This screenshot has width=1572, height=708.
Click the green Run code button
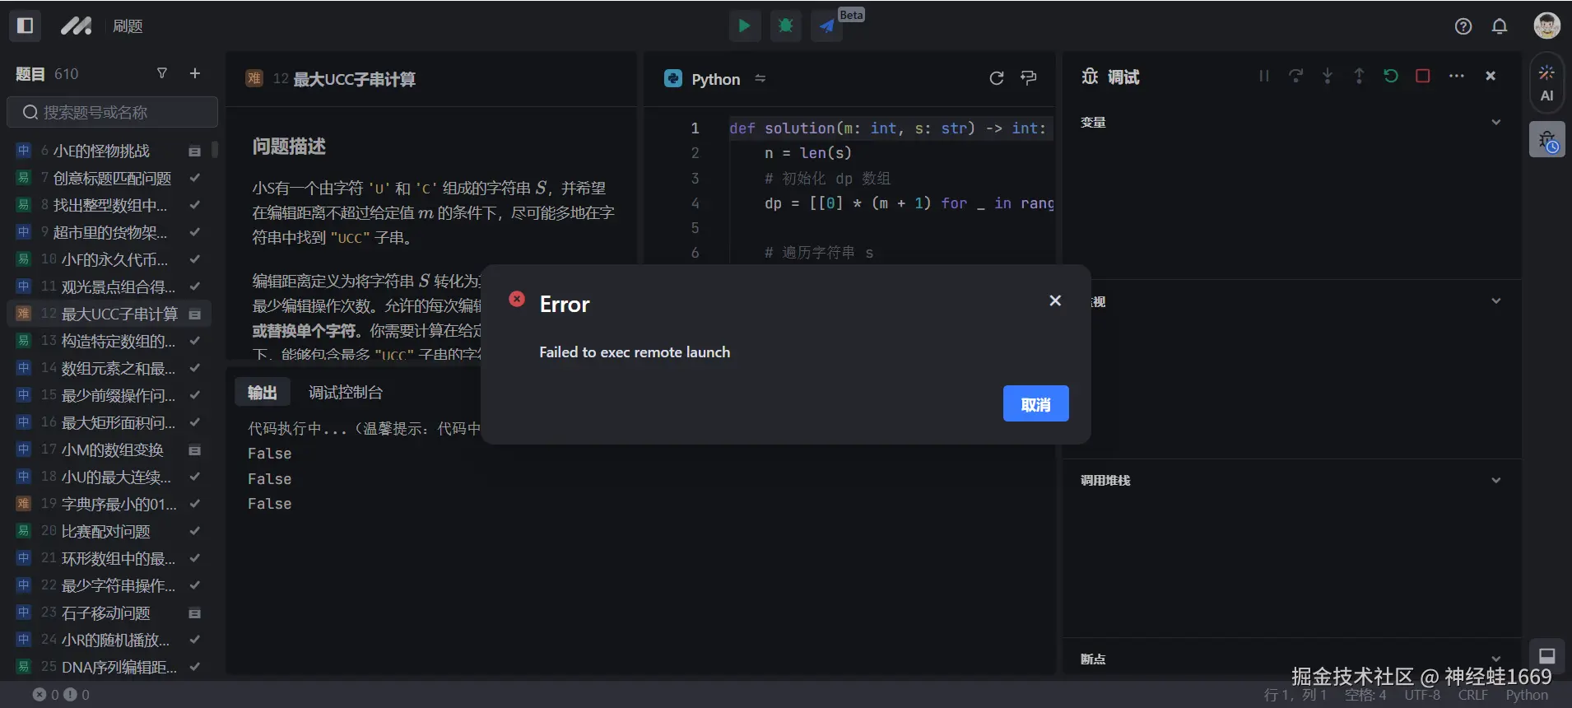coord(744,26)
